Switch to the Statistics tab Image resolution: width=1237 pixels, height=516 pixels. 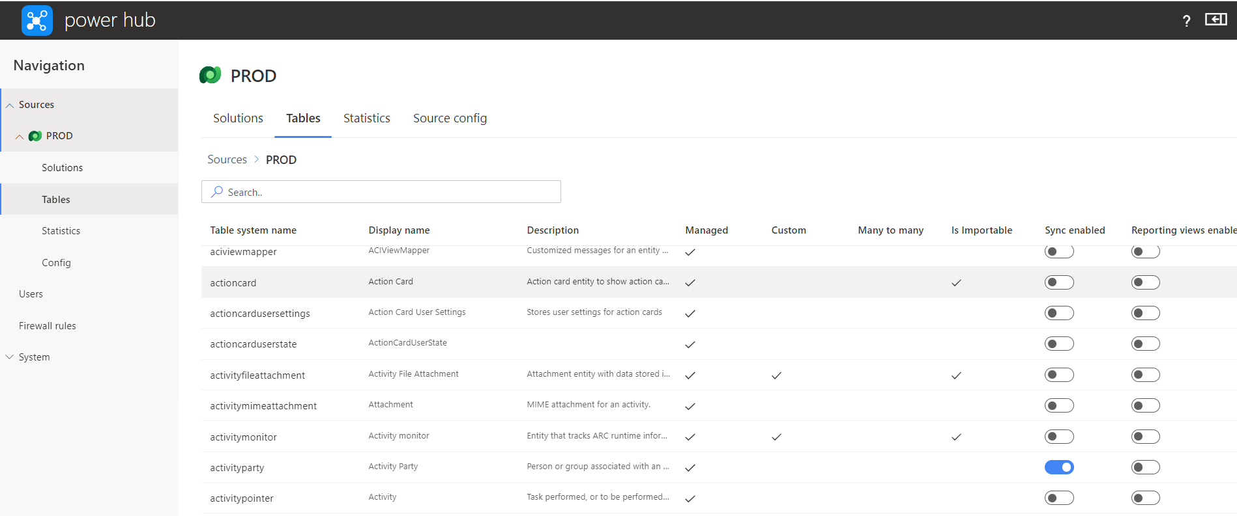[x=366, y=118]
